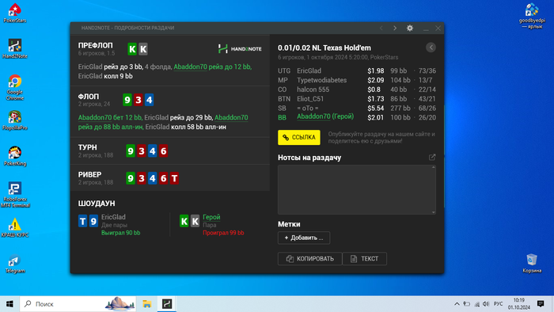Click the Добавить tag button
This screenshot has width=554, height=312.
click(x=304, y=238)
